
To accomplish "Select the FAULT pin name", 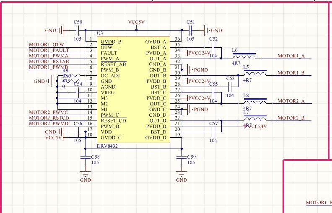I will (x=109, y=53).
